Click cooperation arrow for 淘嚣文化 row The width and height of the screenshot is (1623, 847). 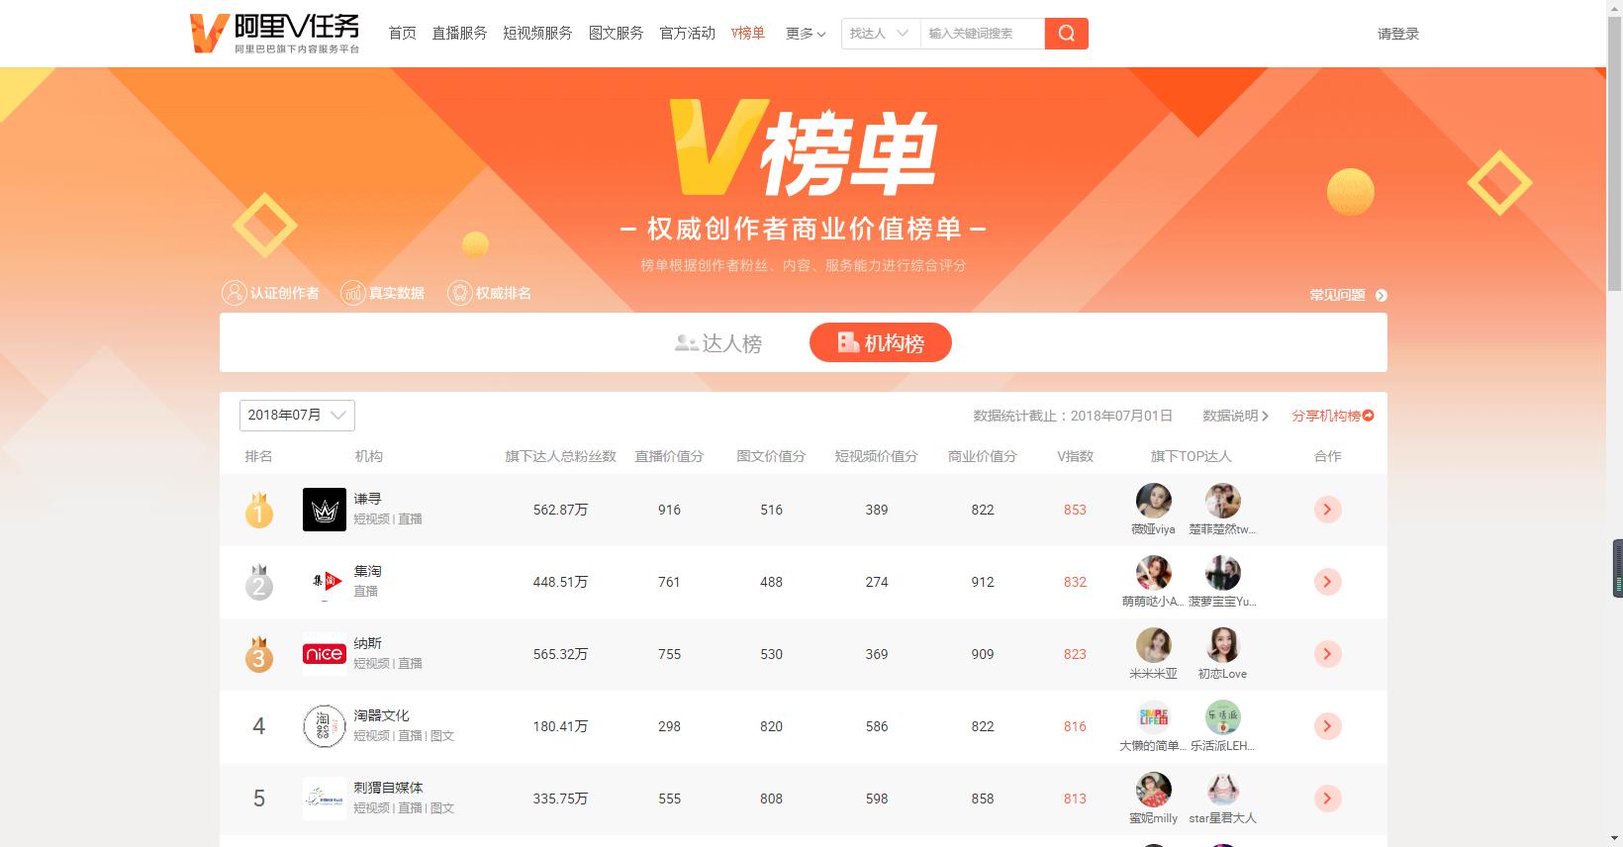tap(1327, 726)
